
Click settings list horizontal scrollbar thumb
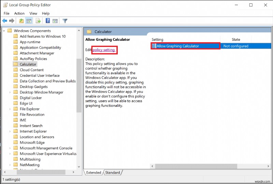196,166
